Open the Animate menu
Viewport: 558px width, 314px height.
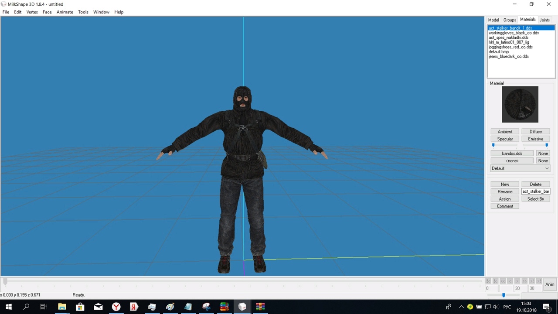pos(65,12)
